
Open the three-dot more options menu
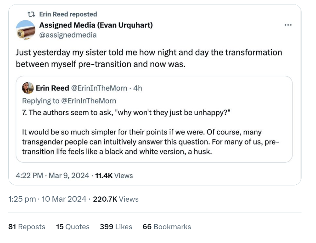click(x=288, y=25)
